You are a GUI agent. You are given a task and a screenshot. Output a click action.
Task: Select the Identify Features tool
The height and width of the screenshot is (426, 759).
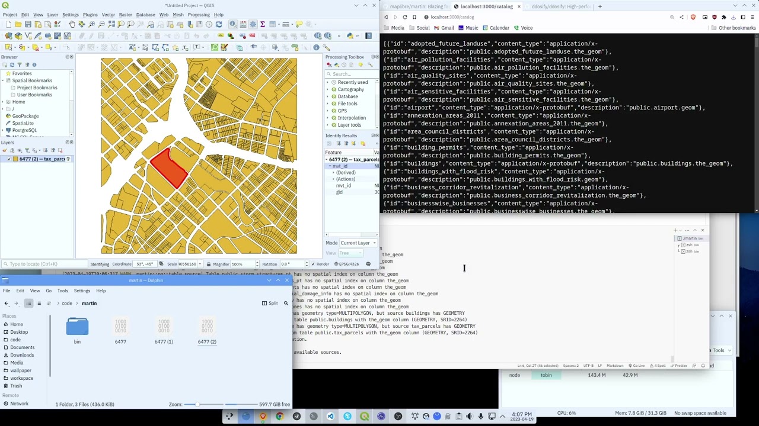coord(233,24)
